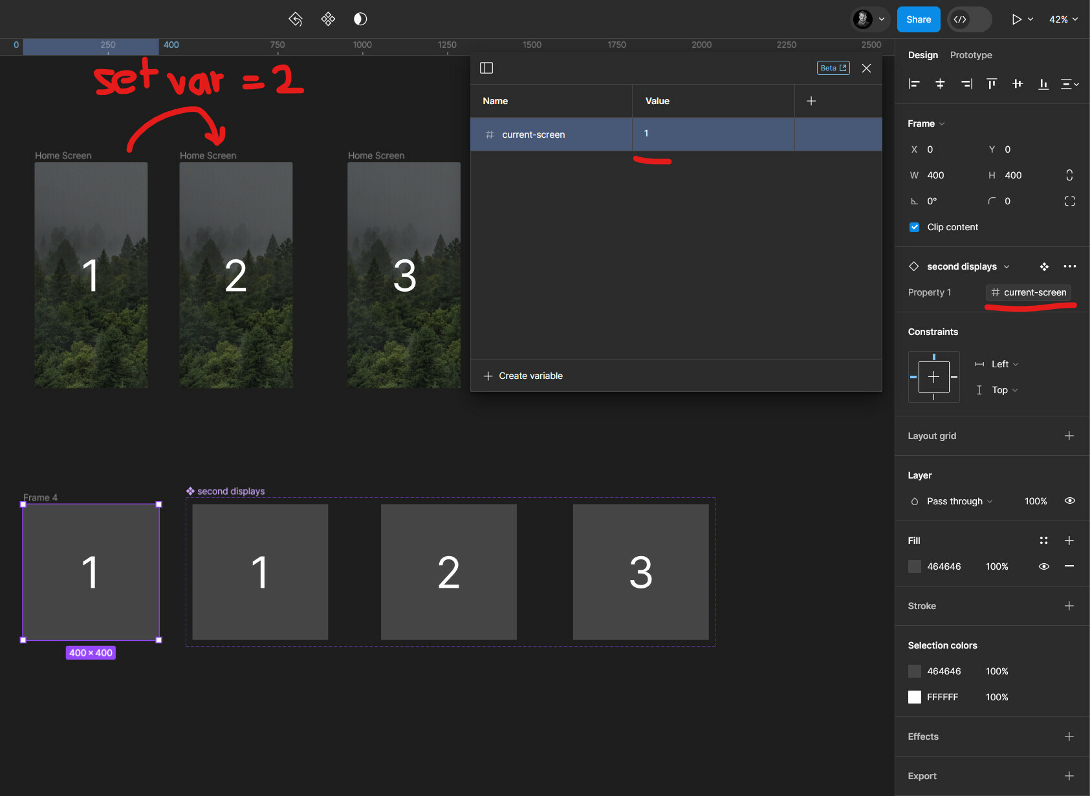Viewport: 1090px width, 796px height.
Task: Click the width field showing 400
Action: [941, 175]
